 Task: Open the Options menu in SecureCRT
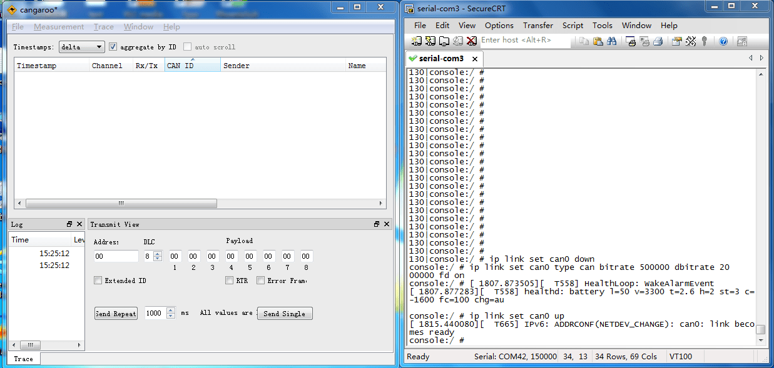coord(499,26)
